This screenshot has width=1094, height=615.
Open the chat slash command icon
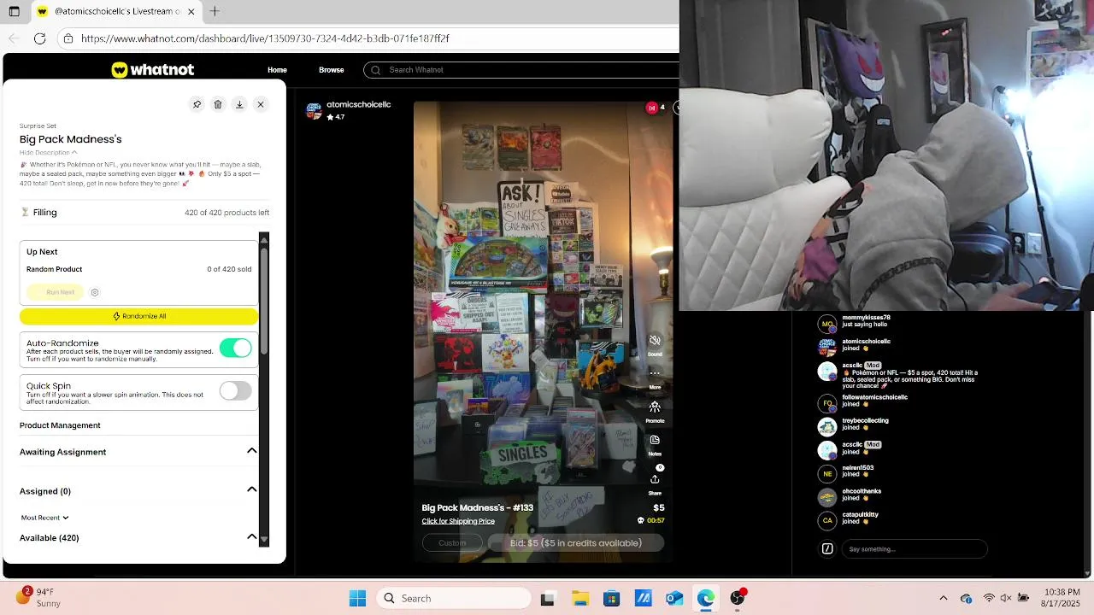click(827, 549)
